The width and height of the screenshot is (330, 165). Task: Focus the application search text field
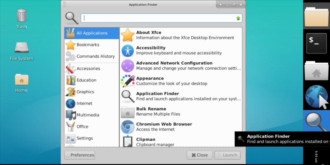click(x=161, y=18)
